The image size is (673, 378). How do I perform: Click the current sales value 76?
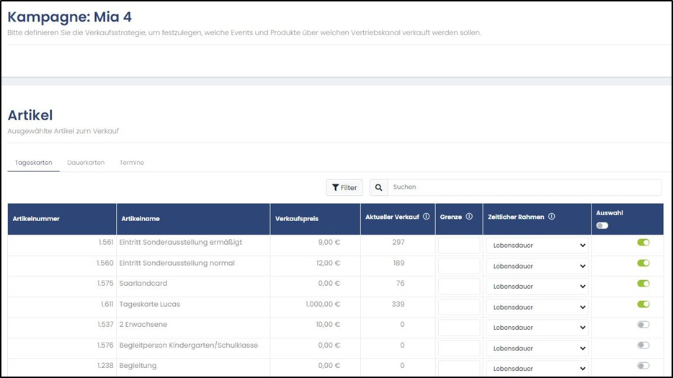[x=401, y=284]
